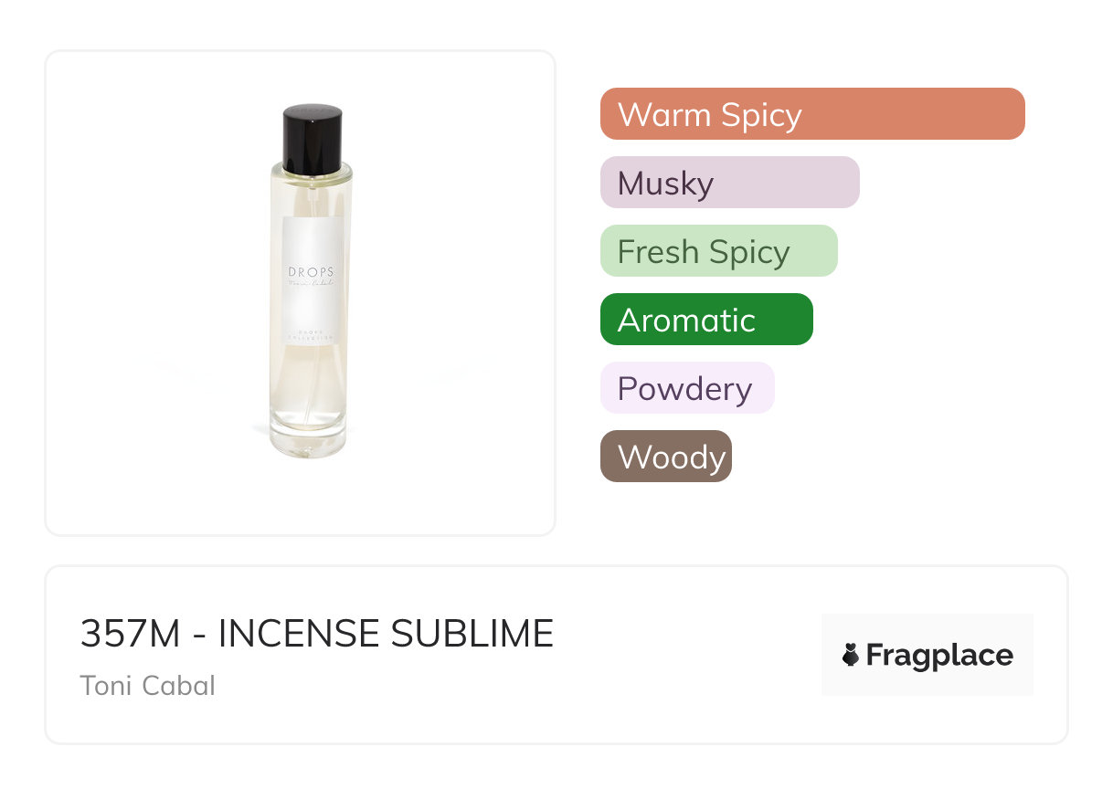1113x789 pixels.
Task: Open the Toni Cabal brand name
Action: click(148, 685)
